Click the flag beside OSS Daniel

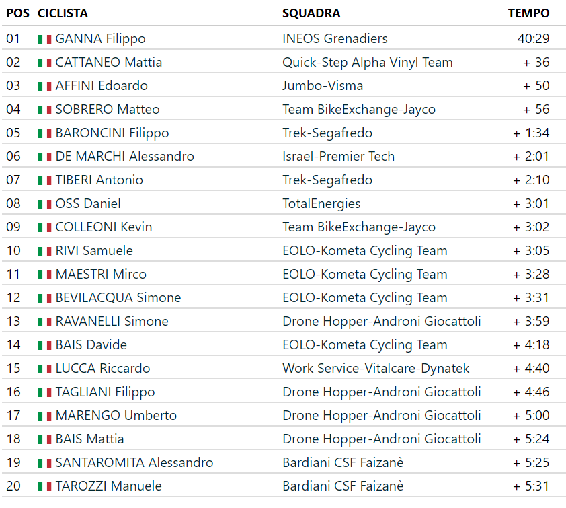tap(44, 204)
